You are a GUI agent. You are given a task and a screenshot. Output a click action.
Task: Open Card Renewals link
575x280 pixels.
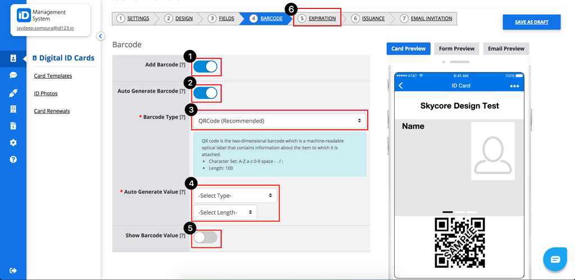[x=52, y=111]
